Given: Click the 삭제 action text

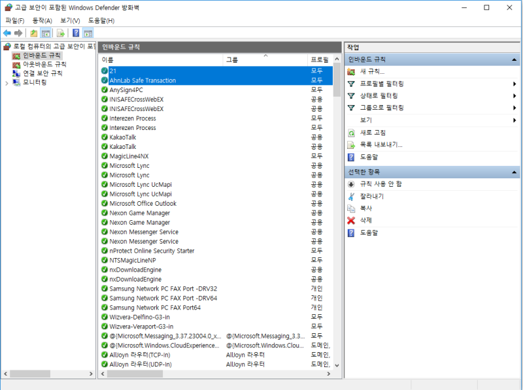Looking at the screenshot, I should pyautogui.click(x=366, y=220).
